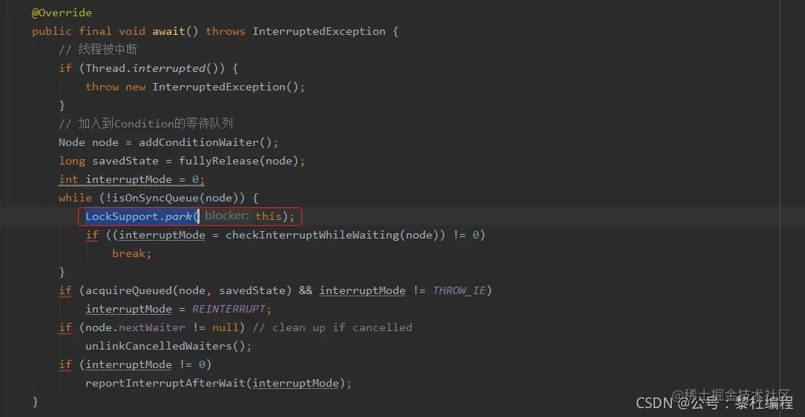Select the await method name

point(168,31)
